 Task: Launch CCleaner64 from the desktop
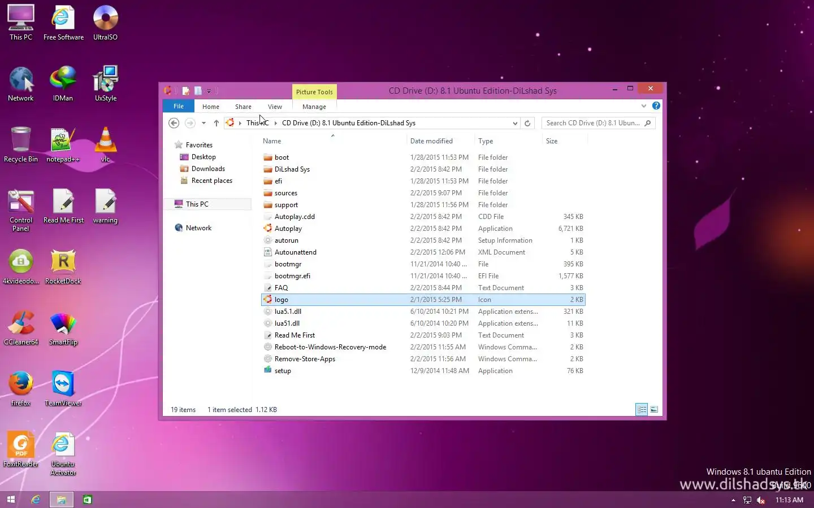pos(21,327)
